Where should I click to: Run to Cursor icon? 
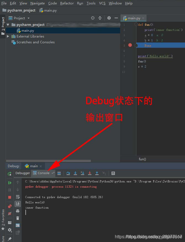pyautogui.click(x=104, y=173)
